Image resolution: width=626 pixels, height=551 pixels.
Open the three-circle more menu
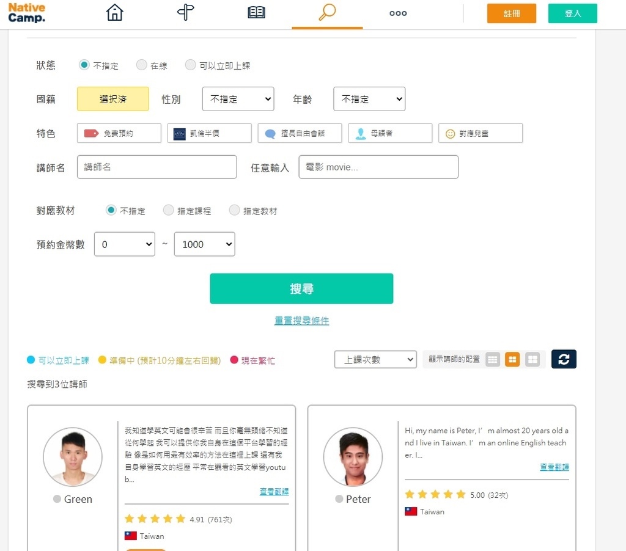coord(398,13)
